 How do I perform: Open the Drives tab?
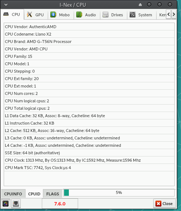click(x=114, y=14)
